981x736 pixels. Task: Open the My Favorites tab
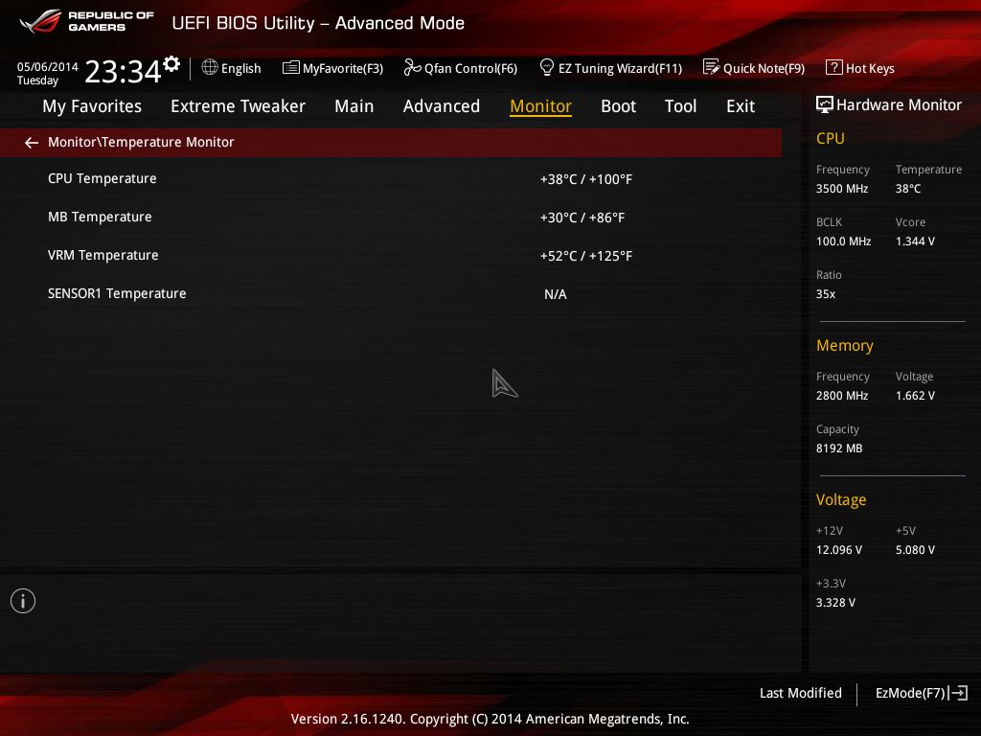coord(92,106)
